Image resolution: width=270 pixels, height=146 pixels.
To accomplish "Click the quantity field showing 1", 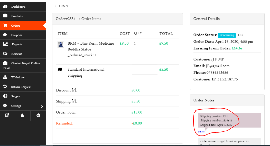I will coord(145,44).
